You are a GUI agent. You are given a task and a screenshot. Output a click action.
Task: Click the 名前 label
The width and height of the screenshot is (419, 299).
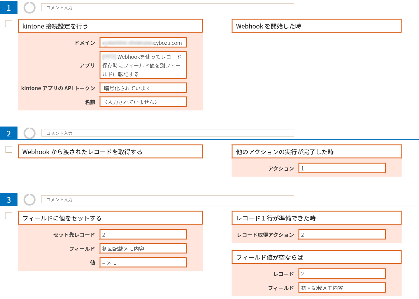[90, 102]
